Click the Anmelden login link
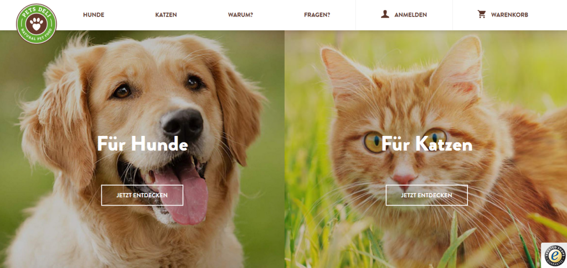Screen dimensions: 567x268 pyautogui.click(x=411, y=15)
